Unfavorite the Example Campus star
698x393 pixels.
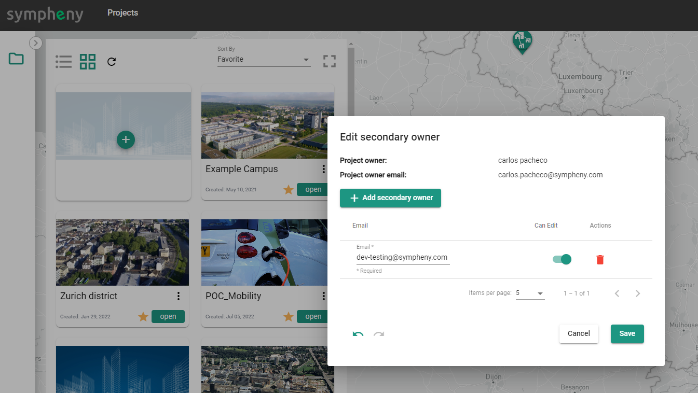(289, 190)
